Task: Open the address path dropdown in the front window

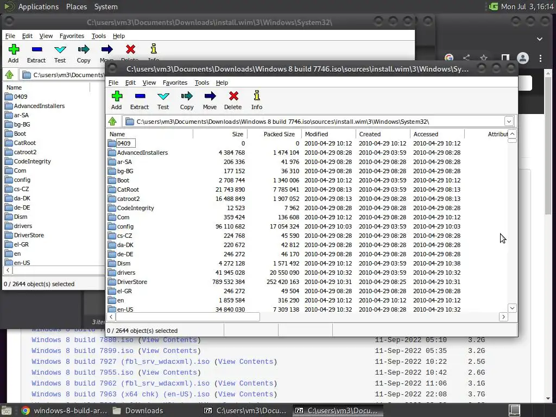Action: tap(509, 121)
